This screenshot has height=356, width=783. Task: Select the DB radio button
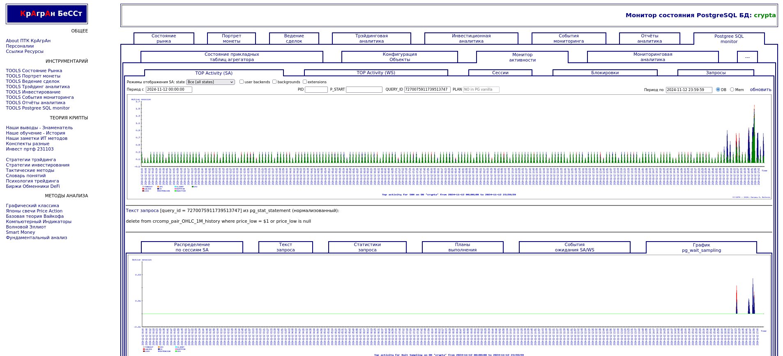(x=718, y=89)
